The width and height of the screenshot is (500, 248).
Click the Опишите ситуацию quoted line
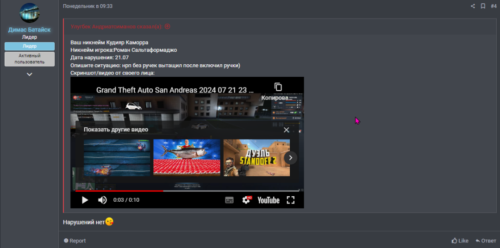point(155,65)
